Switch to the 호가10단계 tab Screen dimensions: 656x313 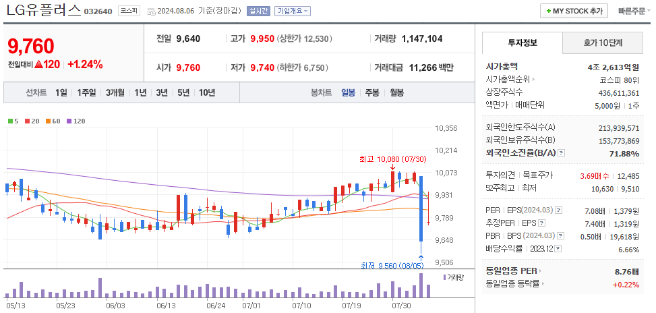pyautogui.click(x=603, y=42)
